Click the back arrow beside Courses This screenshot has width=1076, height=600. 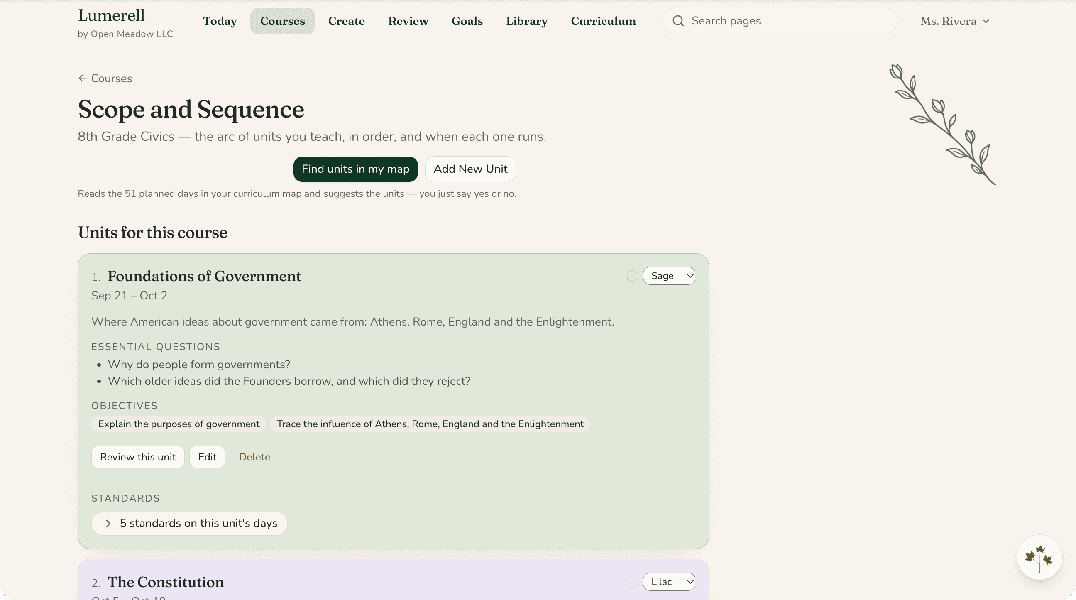tap(83, 78)
